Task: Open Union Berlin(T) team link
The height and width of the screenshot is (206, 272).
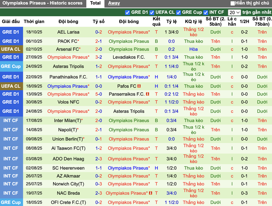Action: pos(68,139)
